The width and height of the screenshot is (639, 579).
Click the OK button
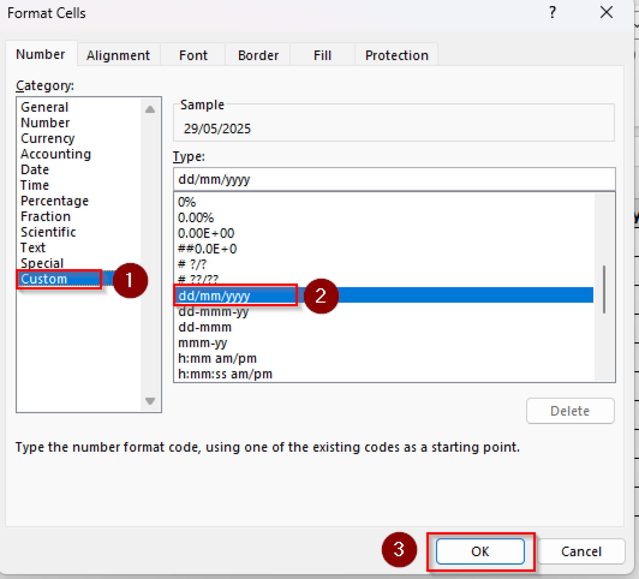coord(480,552)
